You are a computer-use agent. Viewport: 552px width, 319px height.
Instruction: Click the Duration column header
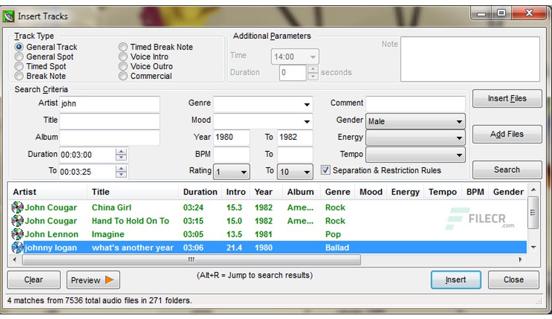click(200, 192)
